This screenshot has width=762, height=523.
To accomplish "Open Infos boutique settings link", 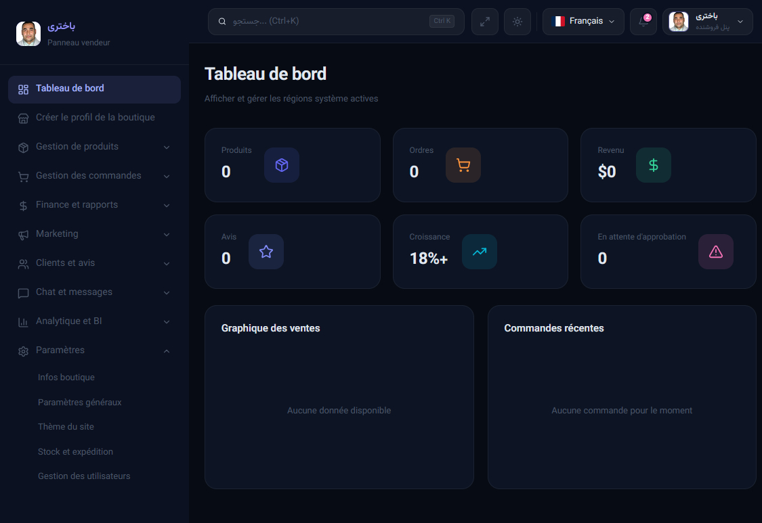I will click(66, 378).
